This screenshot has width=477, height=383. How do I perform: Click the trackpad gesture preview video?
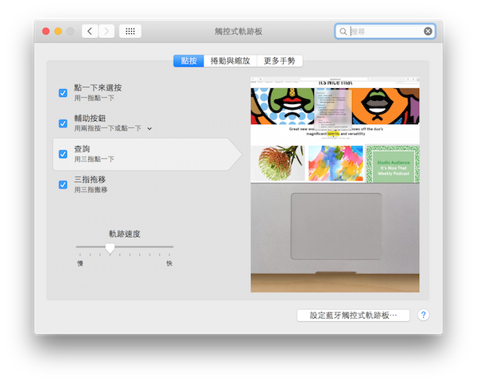(x=335, y=185)
